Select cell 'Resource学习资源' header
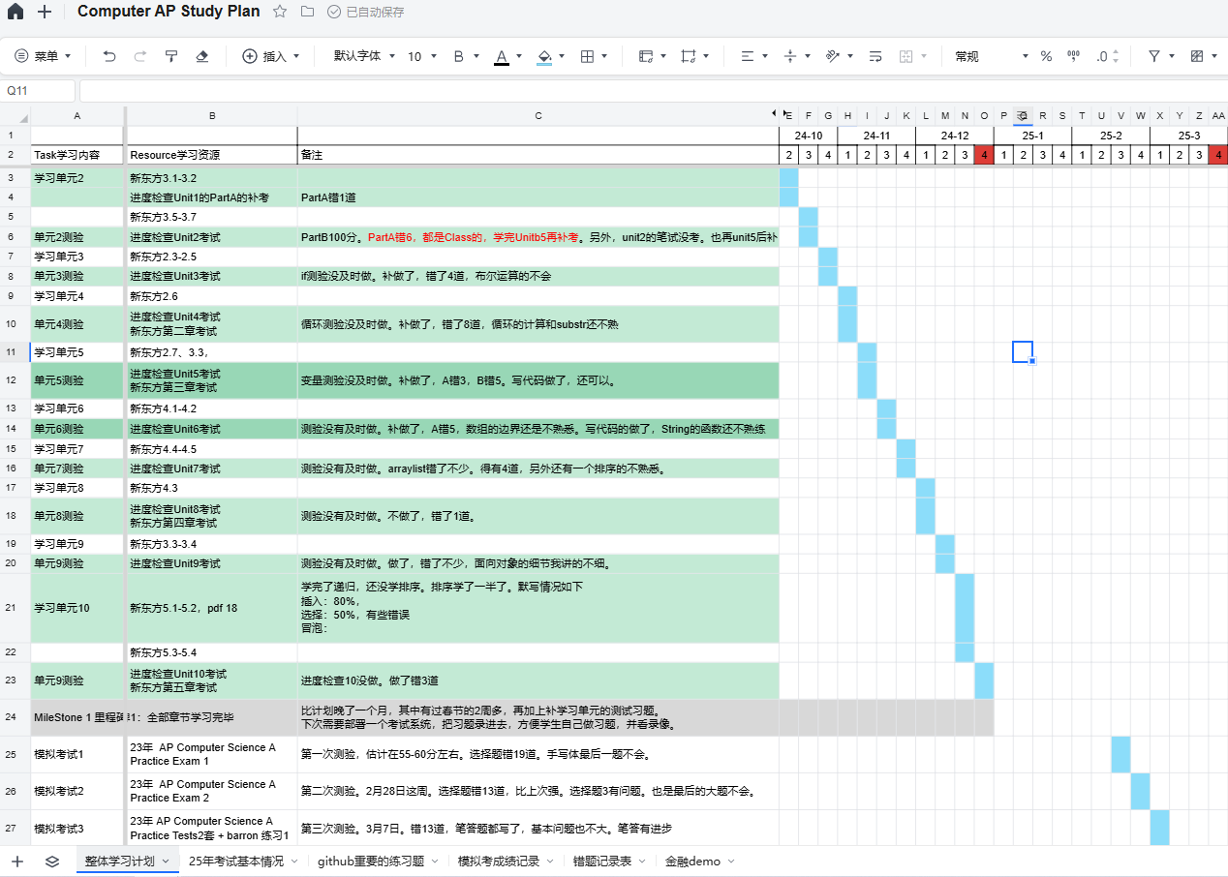 click(x=212, y=155)
